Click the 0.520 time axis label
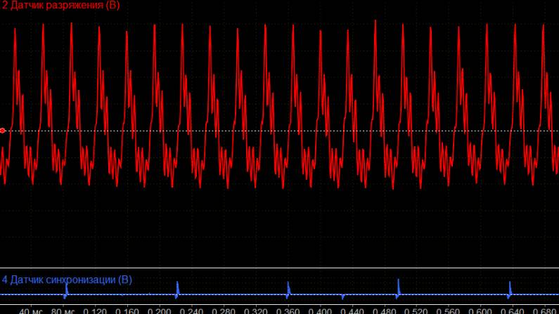Screen dimensions: 559x314 [x=416, y=310]
